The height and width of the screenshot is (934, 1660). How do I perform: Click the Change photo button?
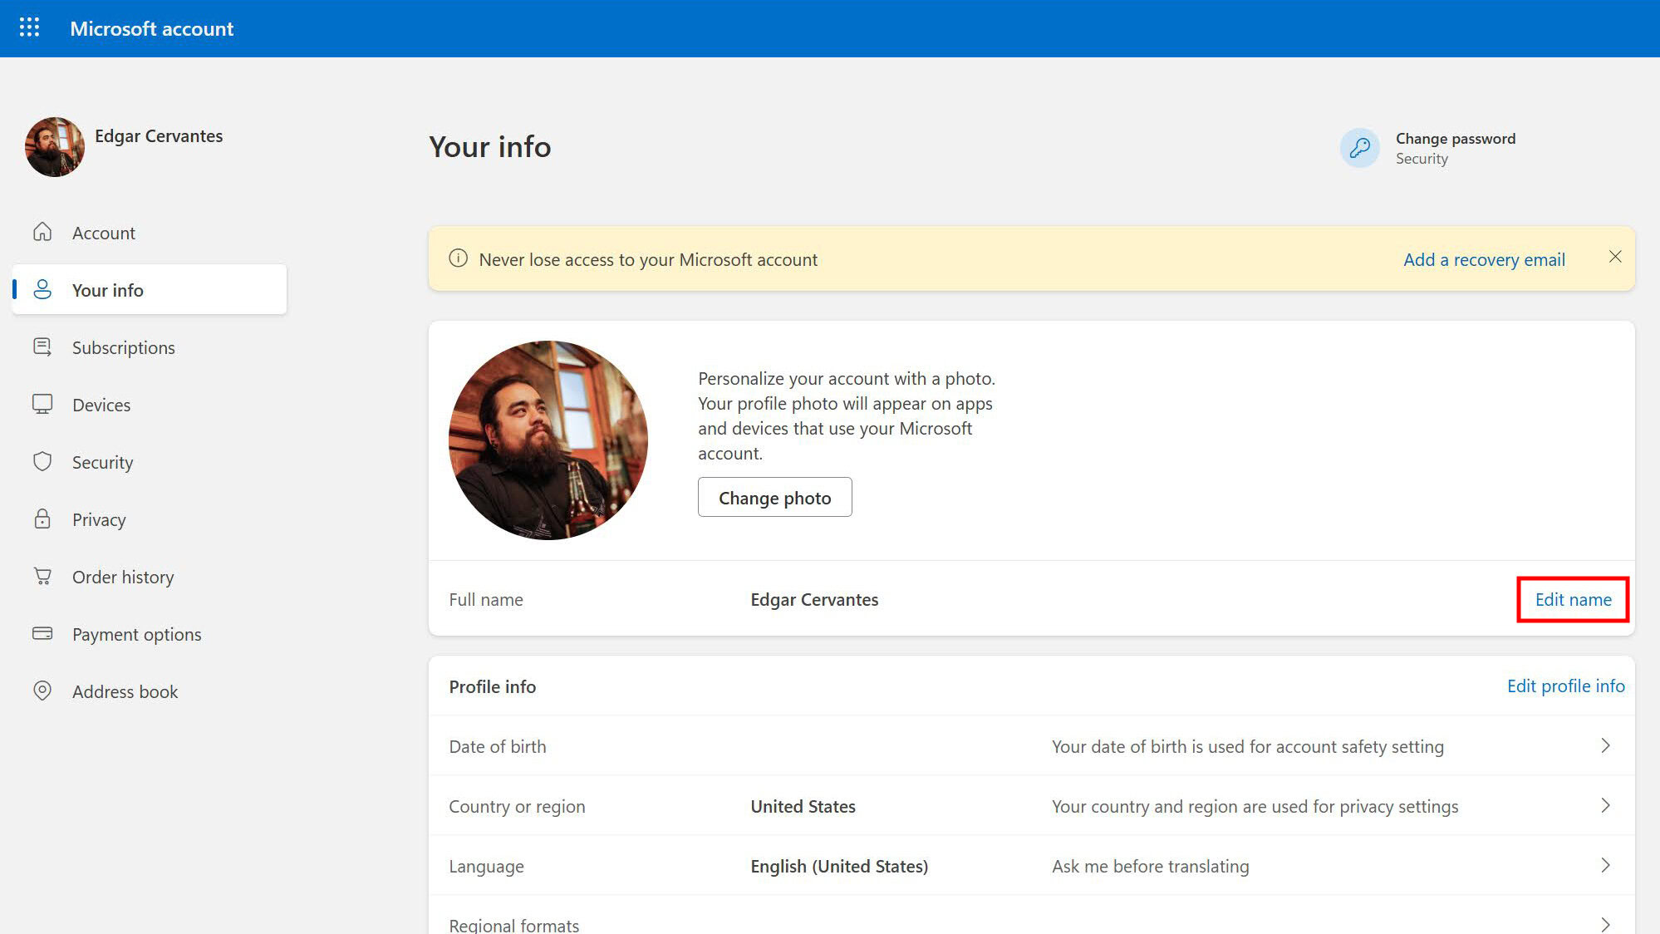click(774, 497)
